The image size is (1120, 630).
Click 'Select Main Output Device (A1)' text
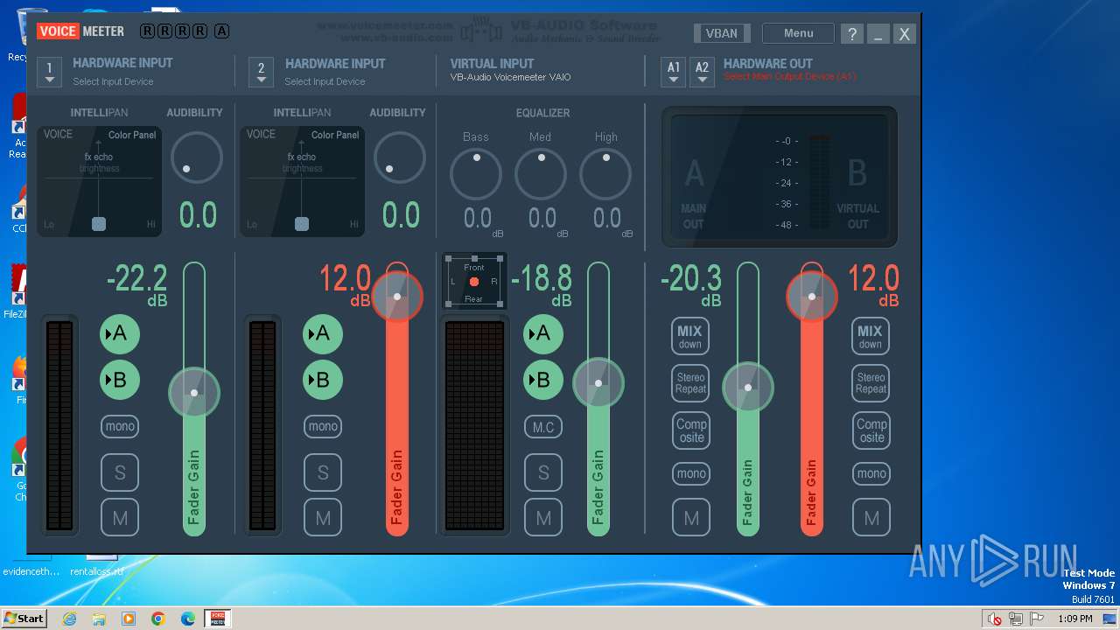(790, 77)
